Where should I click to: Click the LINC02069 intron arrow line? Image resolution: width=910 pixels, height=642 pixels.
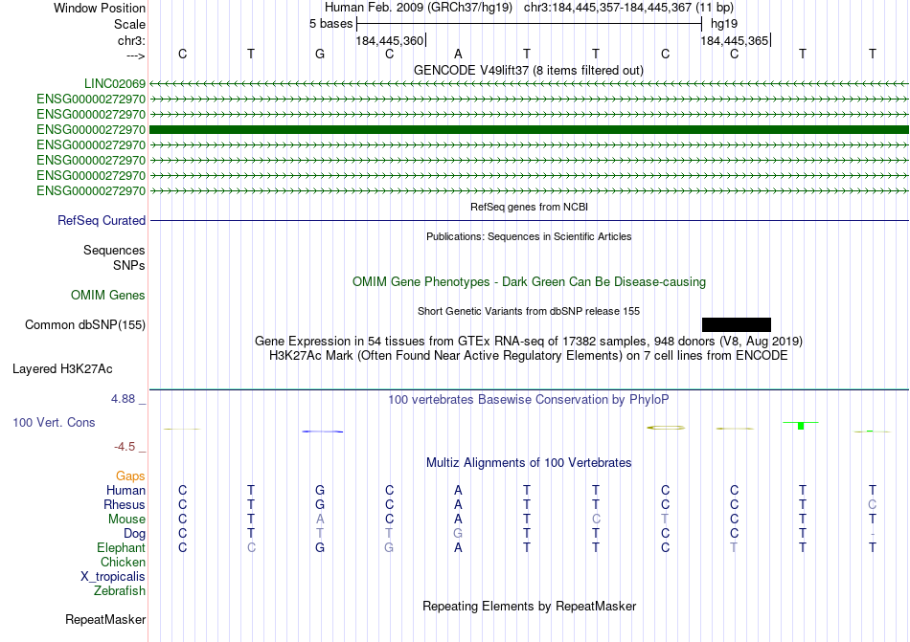[529, 84]
